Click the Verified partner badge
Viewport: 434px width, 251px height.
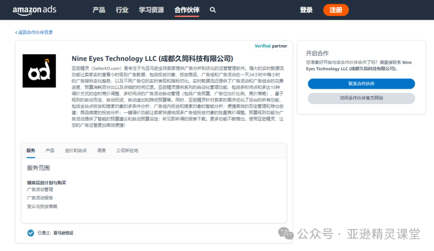click(271, 46)
